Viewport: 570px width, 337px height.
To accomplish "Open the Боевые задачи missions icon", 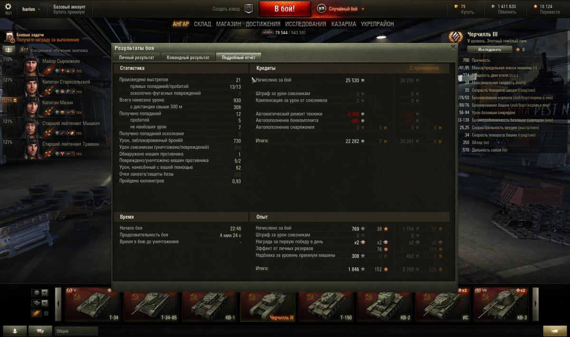I will (9, 38).
